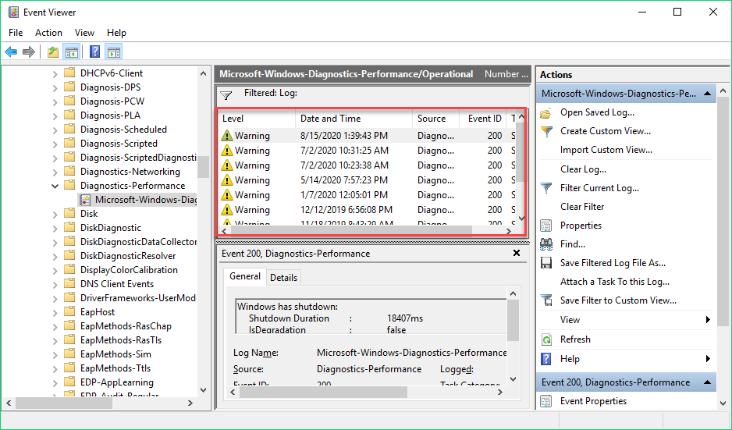
Task: Click the warning icon of the 8/15/2020 event
Action: point(227,135)
